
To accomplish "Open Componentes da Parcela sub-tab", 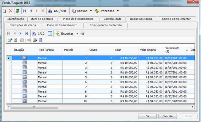I will click(x=106, y=25).
